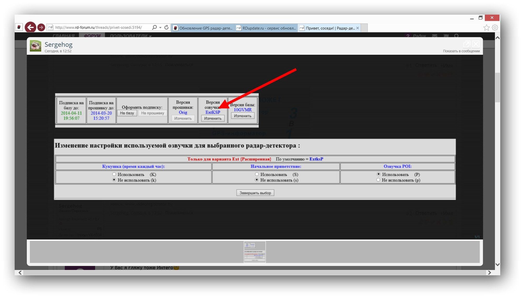Viewport: 522px width, 297px height.
Task: Open browser settings gear icon
Action: (x=495, y=28)
